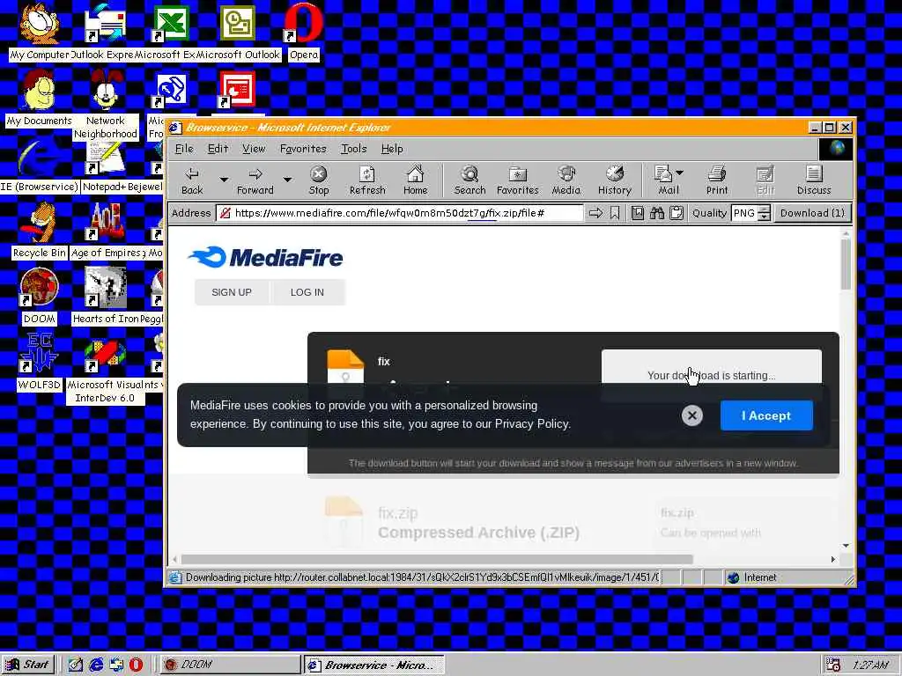
Task: Launch Internet Explorer from Quick Launch
Action: (x=96, y=665)
